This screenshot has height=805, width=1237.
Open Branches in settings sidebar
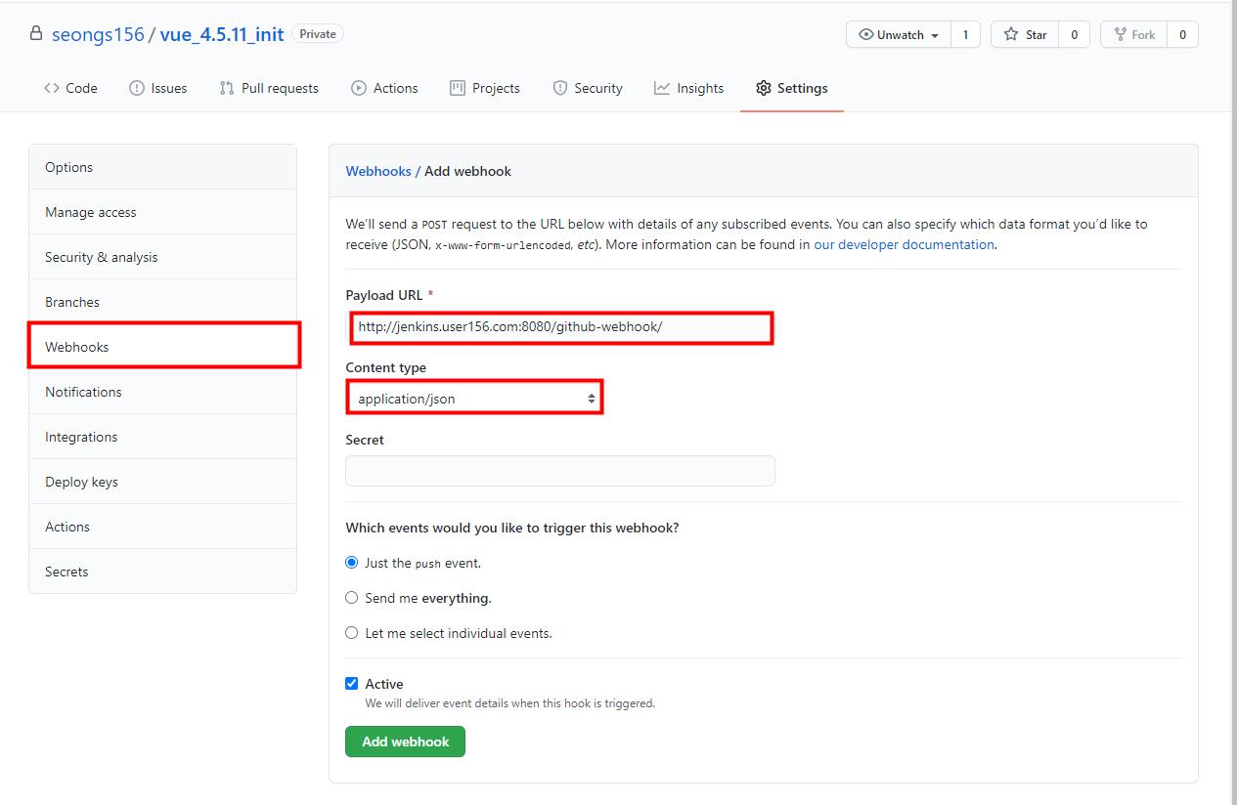click(162, 302)
